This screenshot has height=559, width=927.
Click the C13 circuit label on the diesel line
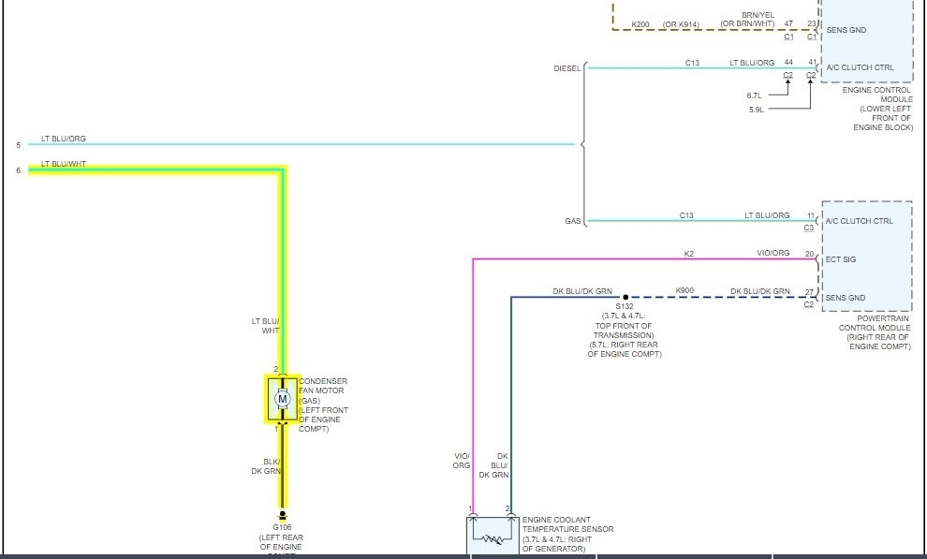pos(692,63)
